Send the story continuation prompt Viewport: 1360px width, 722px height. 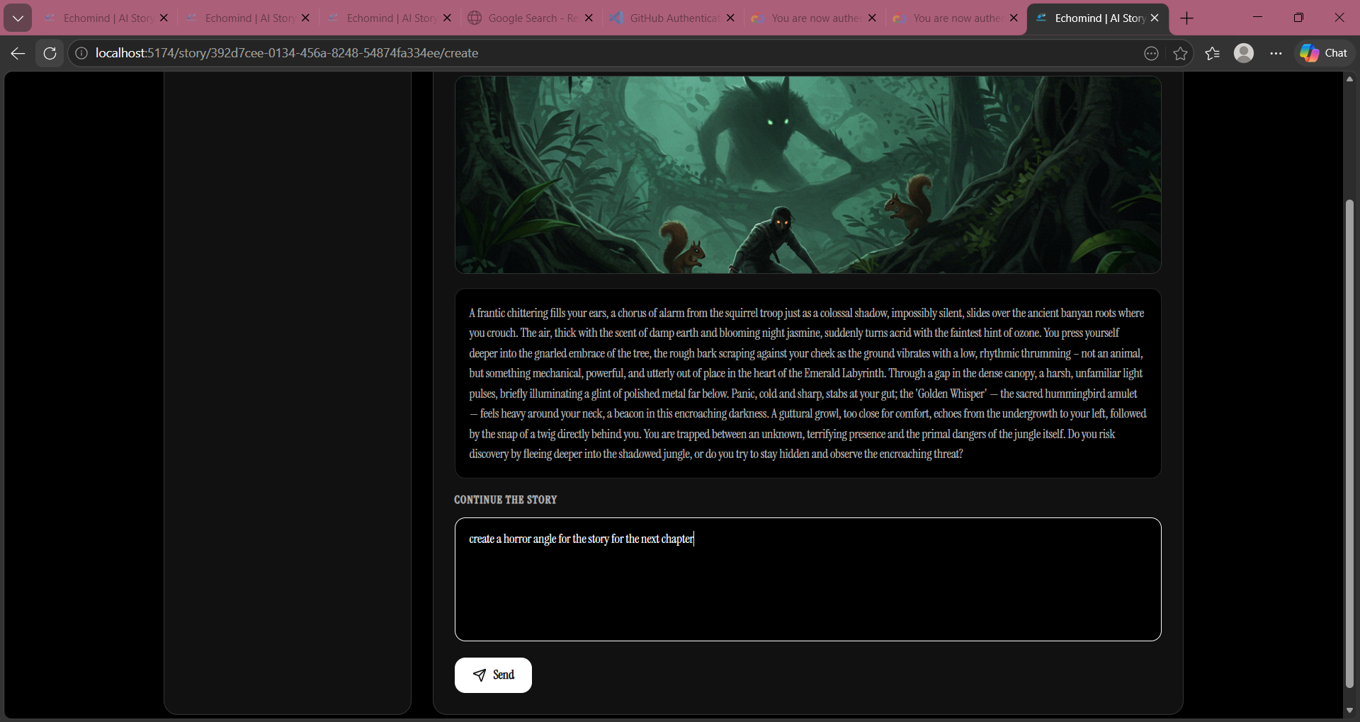tap(493, 675)
